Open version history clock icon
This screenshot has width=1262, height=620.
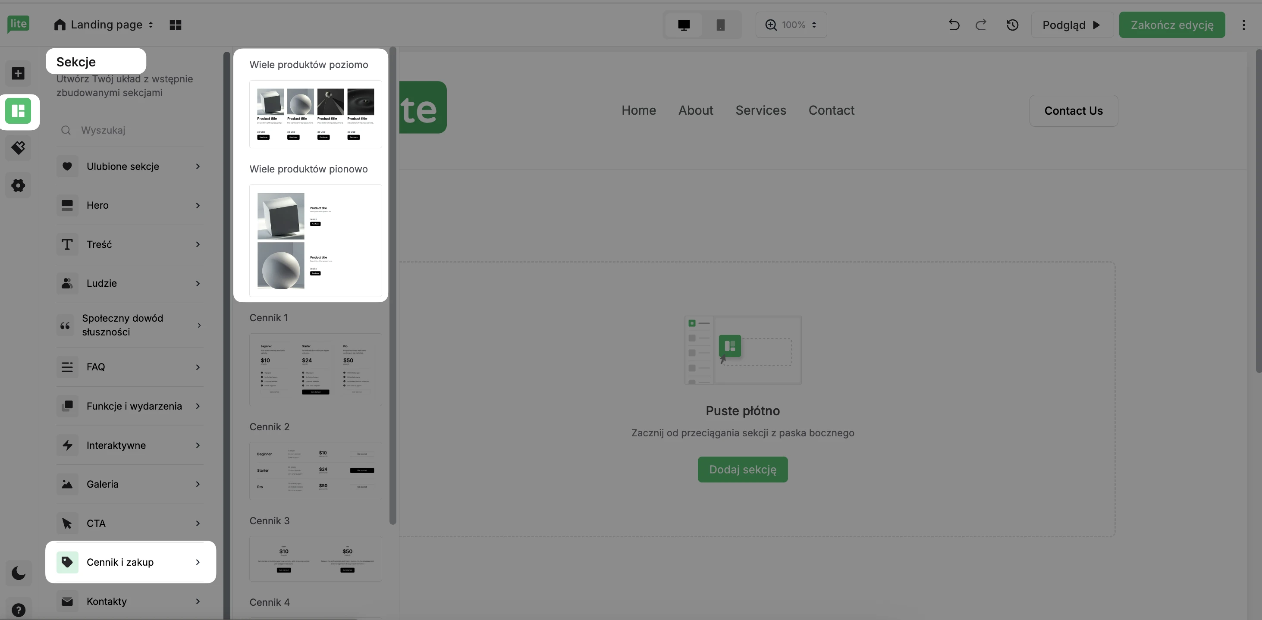(1012, 25)
